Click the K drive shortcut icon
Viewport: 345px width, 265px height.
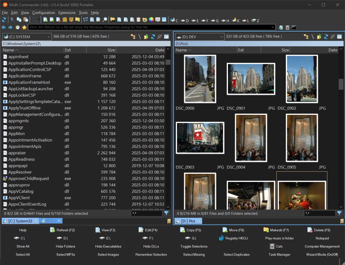235,20
